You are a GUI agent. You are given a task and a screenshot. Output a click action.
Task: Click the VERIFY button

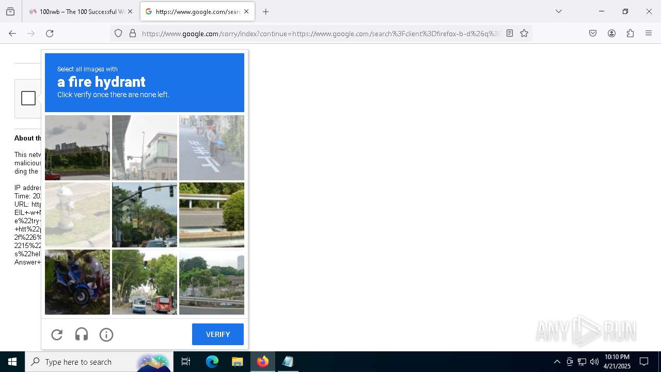click(218, 334)
